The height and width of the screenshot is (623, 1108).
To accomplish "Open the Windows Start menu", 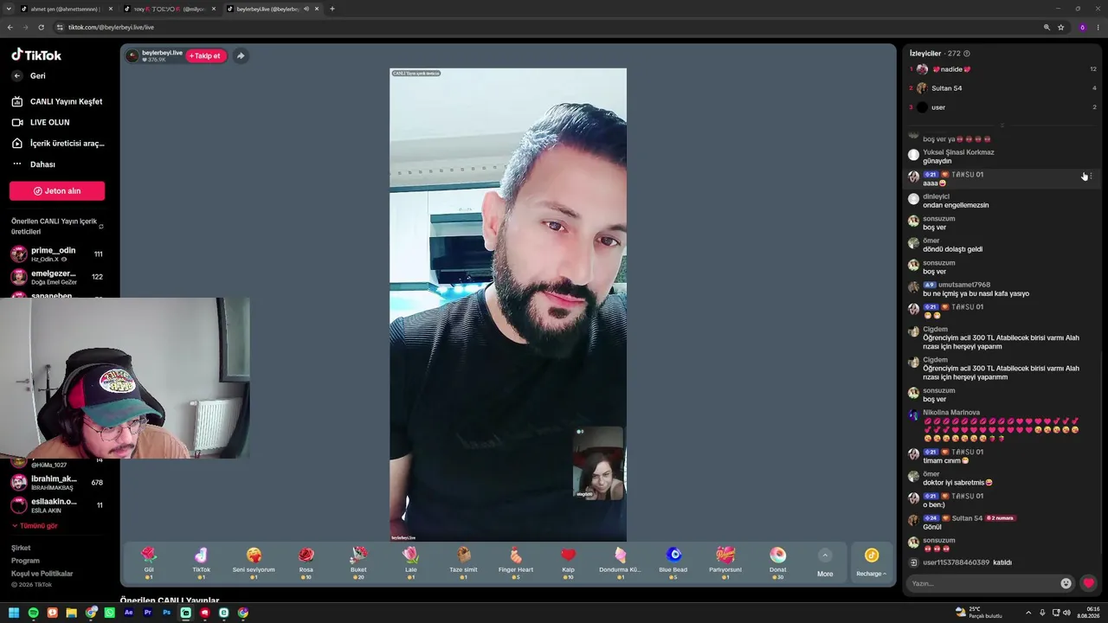I will pos(14,613).
